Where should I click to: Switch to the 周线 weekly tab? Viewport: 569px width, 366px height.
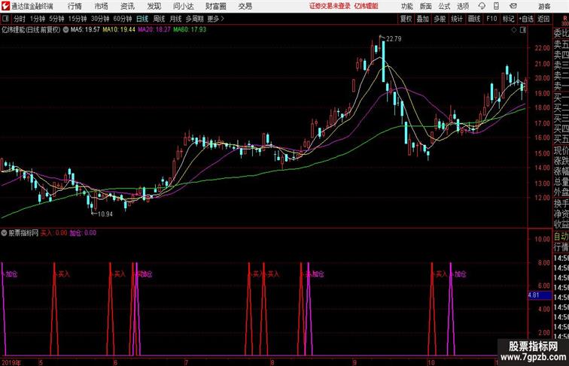(x=159, y=19)
